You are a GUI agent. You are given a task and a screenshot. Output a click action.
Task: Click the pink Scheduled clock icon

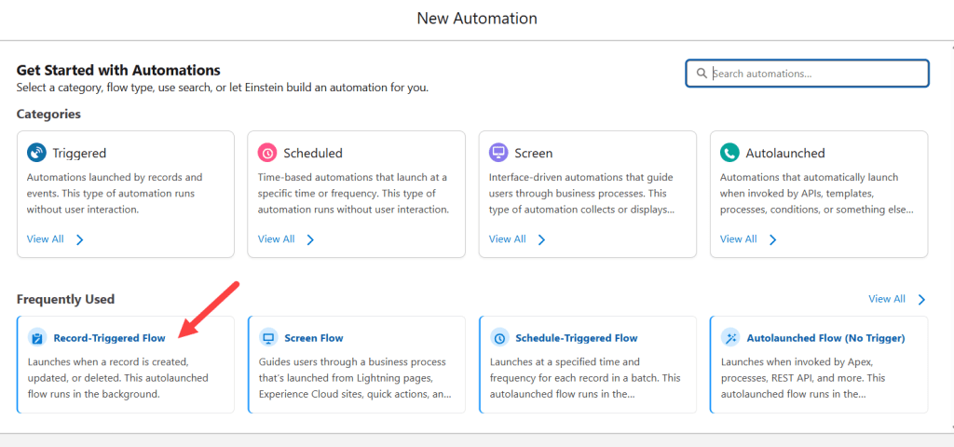(267, 153)
